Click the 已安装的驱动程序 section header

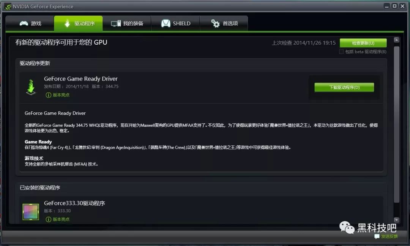pyautogui.click(x=40, y=188)
